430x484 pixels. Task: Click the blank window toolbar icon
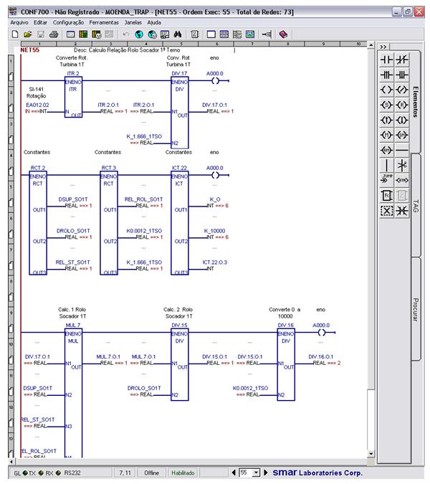point(211,34)
